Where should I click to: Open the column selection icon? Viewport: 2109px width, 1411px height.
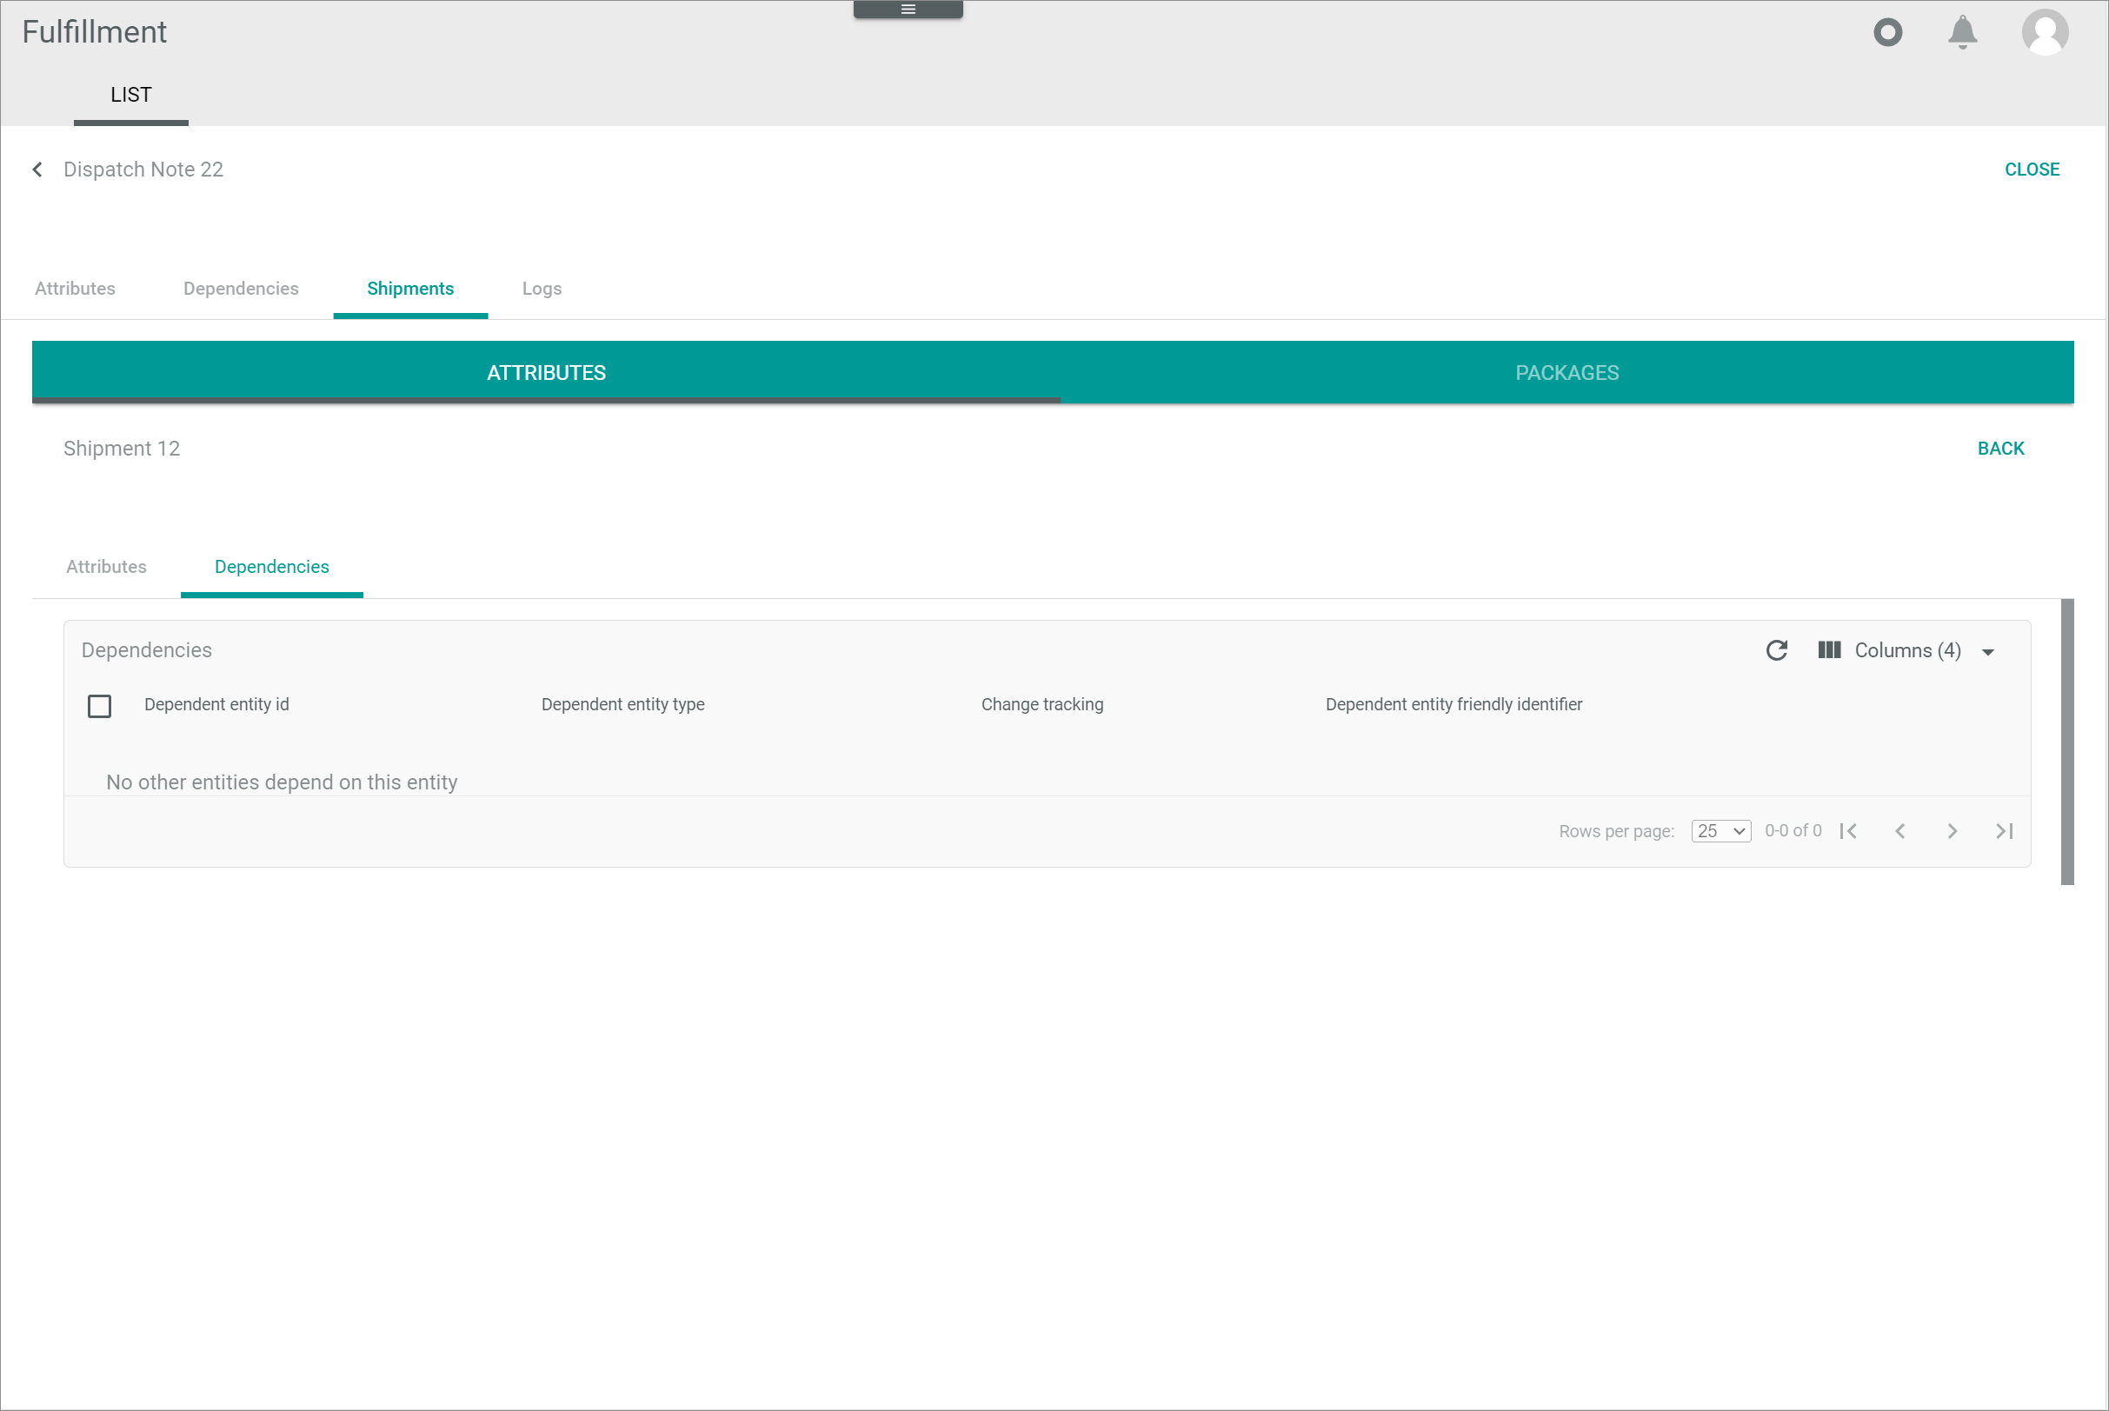tap(1829, 649)
